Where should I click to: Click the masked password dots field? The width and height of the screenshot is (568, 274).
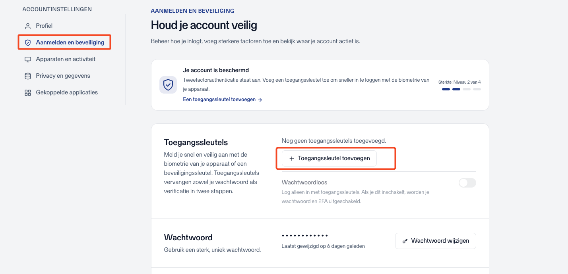[305, 236]
